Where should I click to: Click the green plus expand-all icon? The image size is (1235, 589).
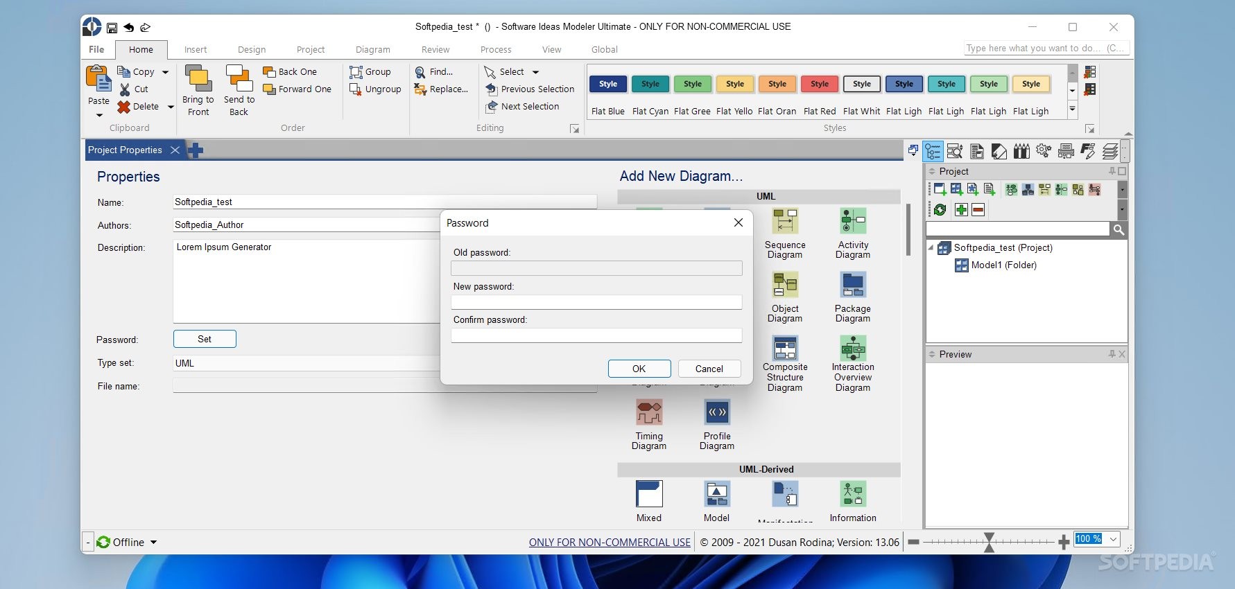click(x=961, y=210)
